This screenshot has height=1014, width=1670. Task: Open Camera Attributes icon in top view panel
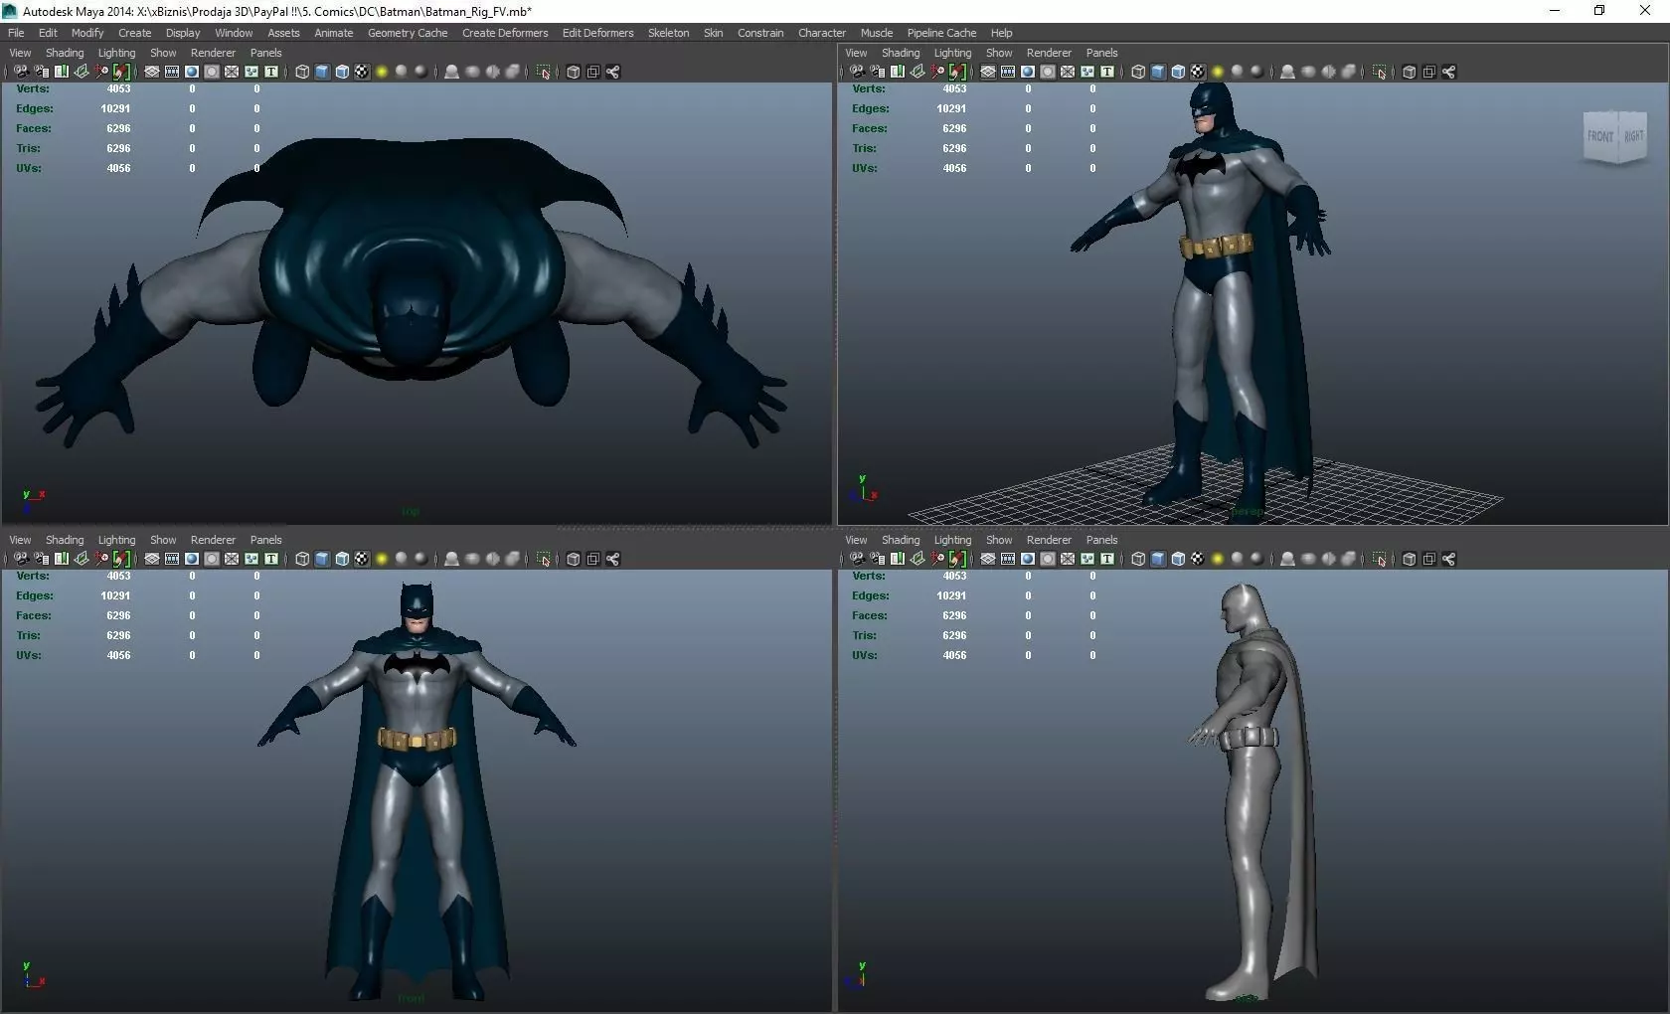[x=42, y=72]
